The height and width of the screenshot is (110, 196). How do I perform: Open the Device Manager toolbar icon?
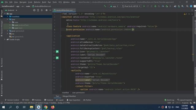tap(179, 6)
